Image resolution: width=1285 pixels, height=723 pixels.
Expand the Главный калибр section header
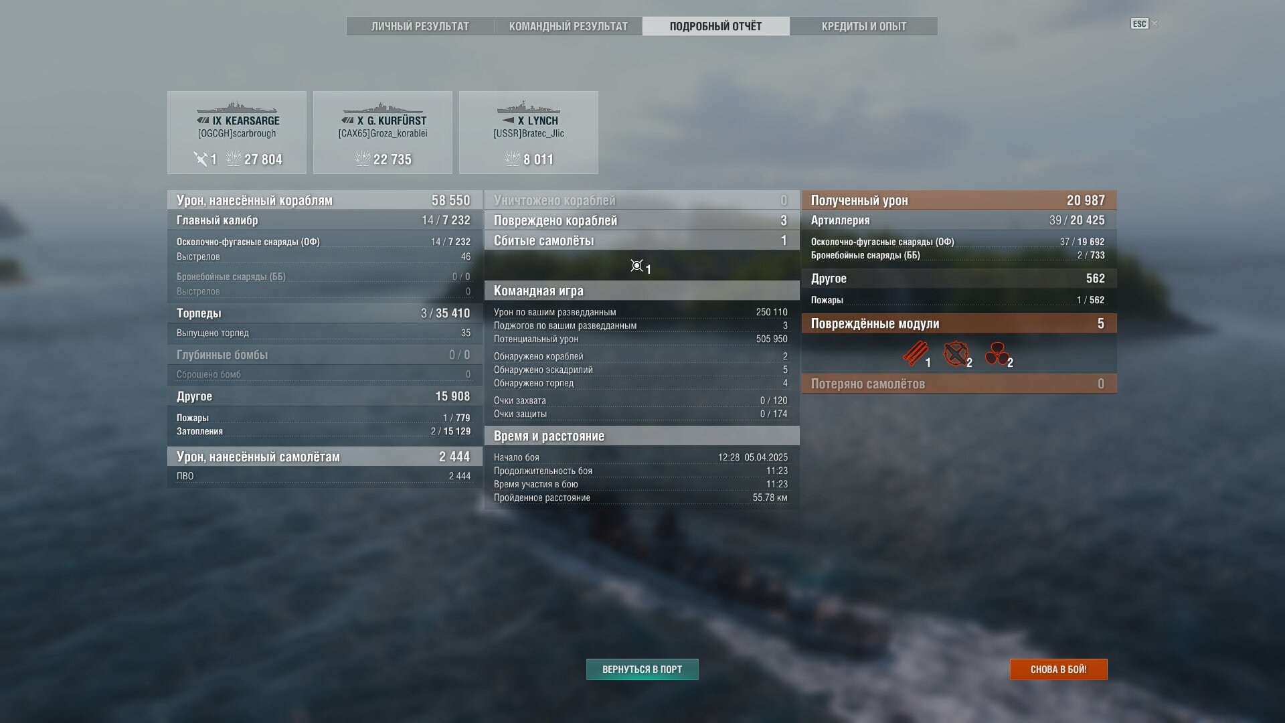coord(325,220)
